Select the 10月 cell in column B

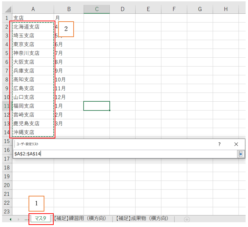pos(68,80)
